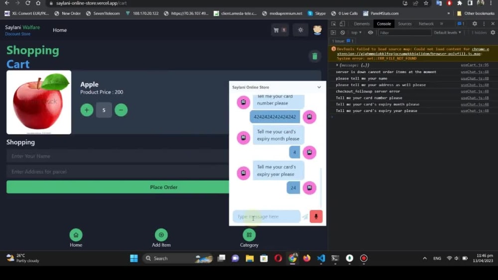
Task: Open the New Order bookmark
Action: tap(68, 13)
